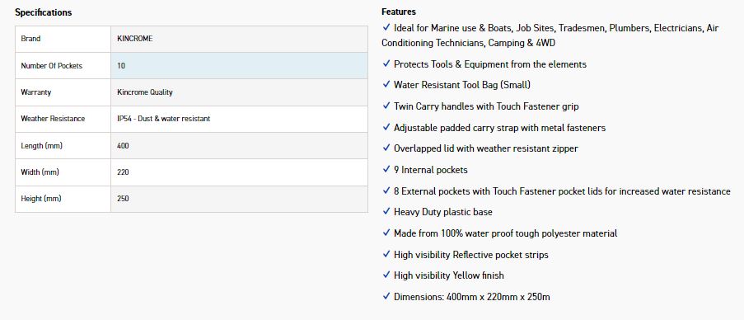This screenshot has height=320, width=744.
Task: Select the KINCROME brand value
Action: point(135,39)
